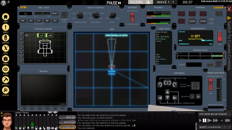Expand the triangle above the food bar
The height and width of the screenshot is (130, 232).
pyautogui.click(x=32, y=115)
